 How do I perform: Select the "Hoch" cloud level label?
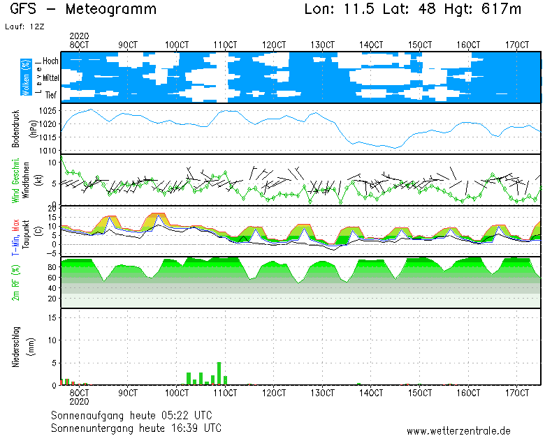(50, 61)
